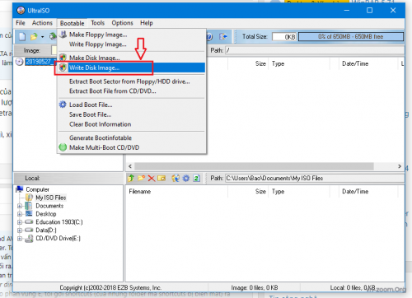Click the Filename column header in local list
412x298 pixels.
pos(176,192)
